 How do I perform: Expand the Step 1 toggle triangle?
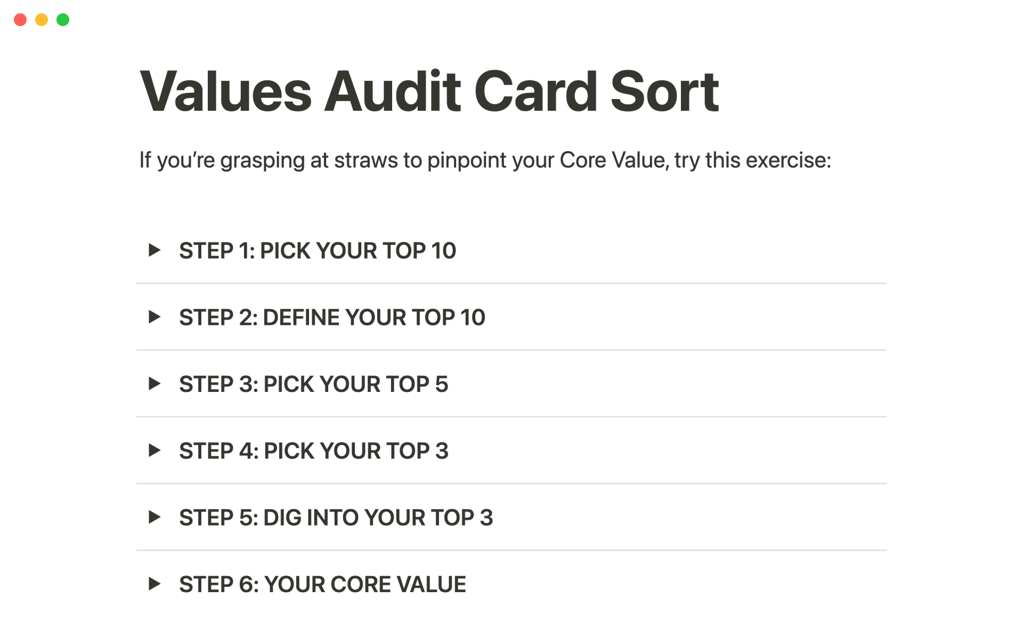155,250
